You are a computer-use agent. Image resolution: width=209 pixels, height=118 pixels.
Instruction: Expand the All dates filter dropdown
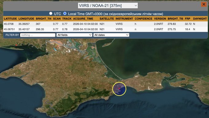click(111, 35)
